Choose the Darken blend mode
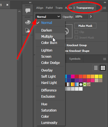Viewport: 108px width, 127px height. click(50, 30)
